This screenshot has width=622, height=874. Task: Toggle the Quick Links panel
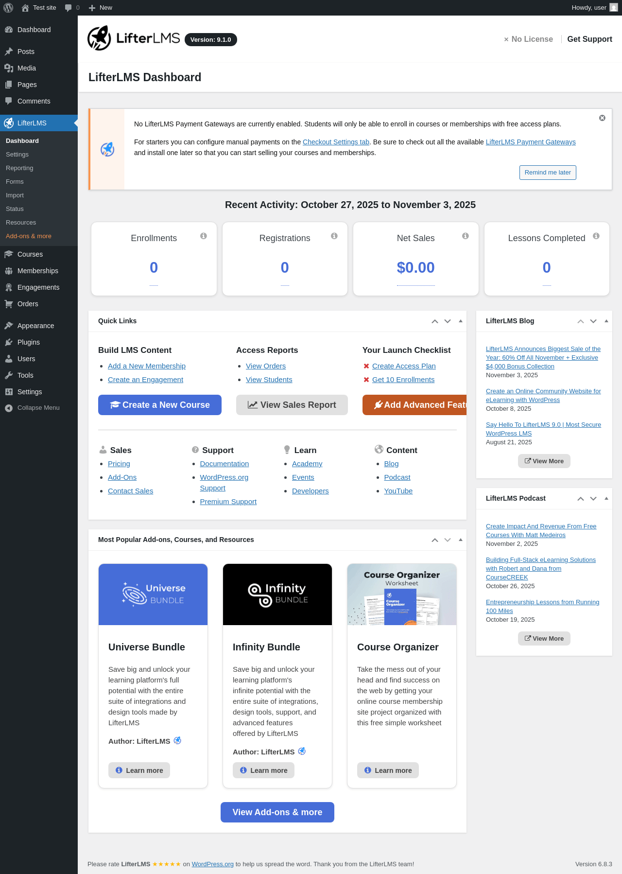pos(461,321)
